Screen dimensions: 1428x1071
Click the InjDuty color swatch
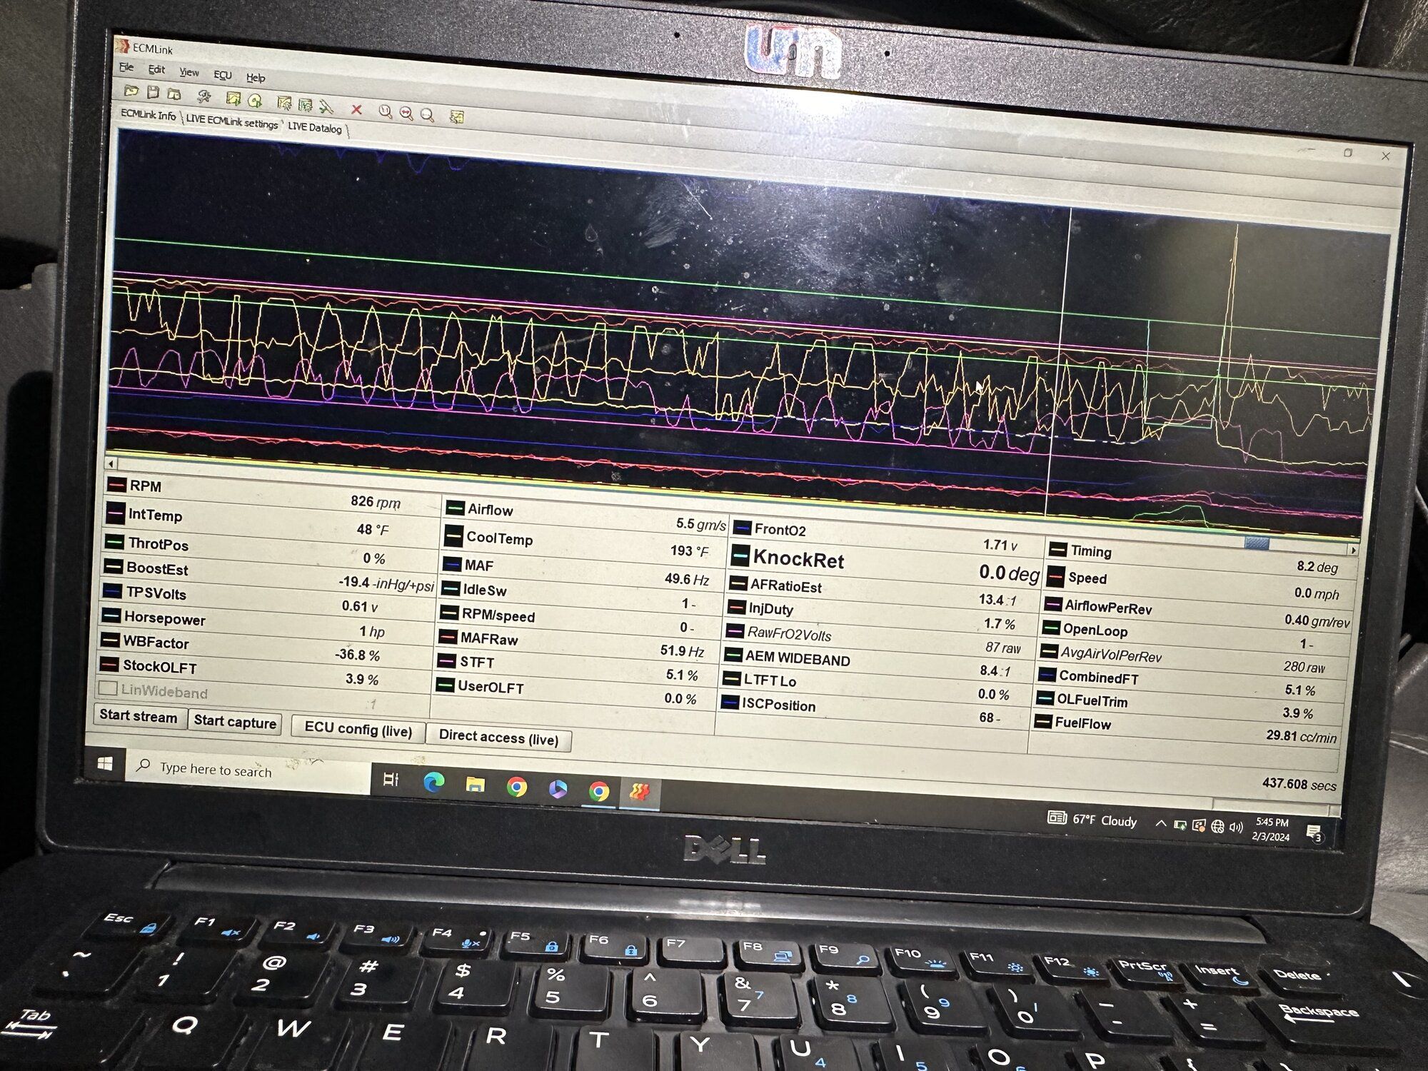click(737, 608)
